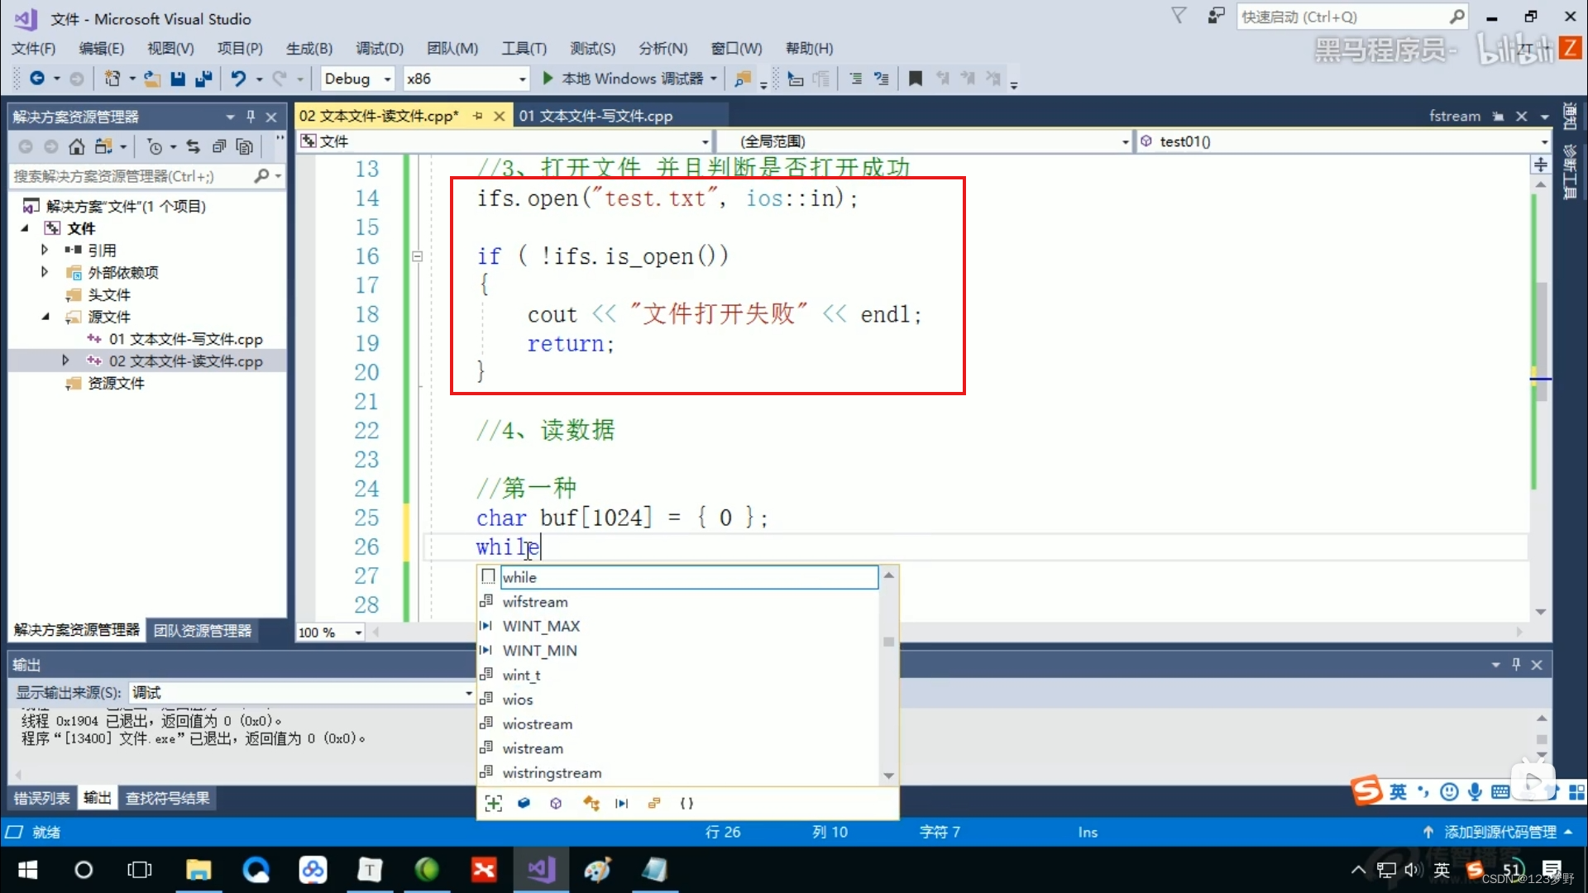Screen dimensions: 1588x893
Task: Toggle the typedef filter in IntelliSense popup
Action: (654, 803)
